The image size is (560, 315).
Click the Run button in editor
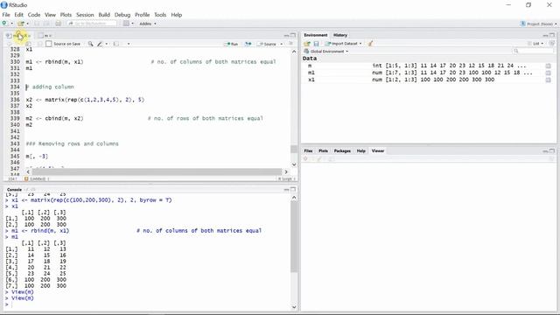231,44
